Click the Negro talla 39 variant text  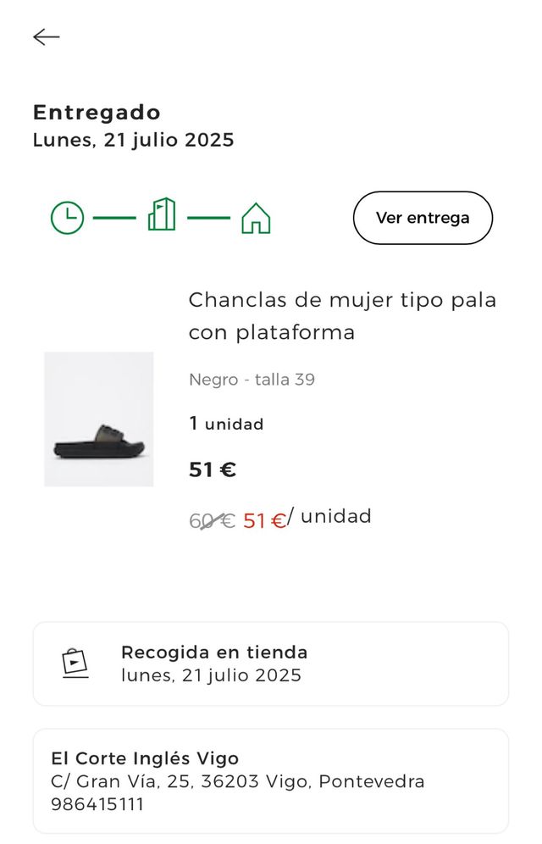pyautogui.click(x=252, y=380)
